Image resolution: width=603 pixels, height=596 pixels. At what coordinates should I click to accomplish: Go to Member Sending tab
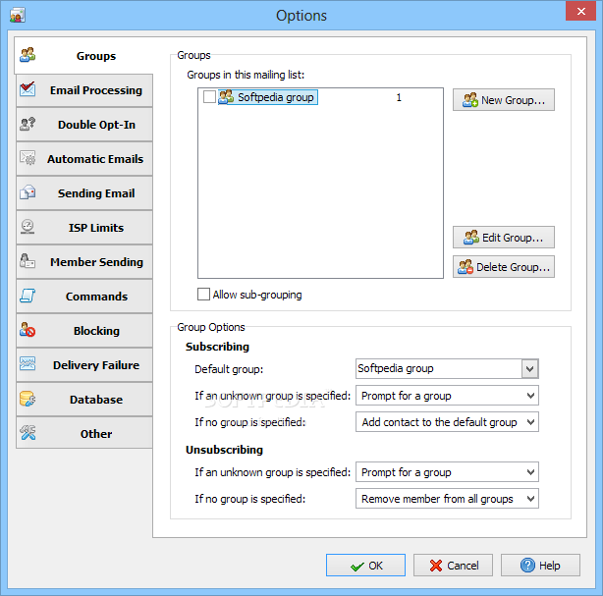point(84,261)
